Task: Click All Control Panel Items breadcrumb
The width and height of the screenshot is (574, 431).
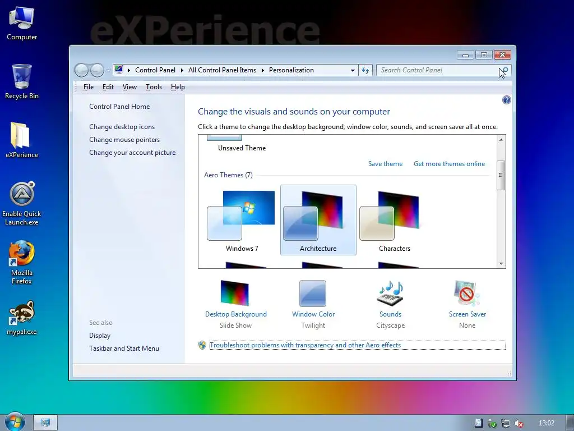Action: point(222,70)
